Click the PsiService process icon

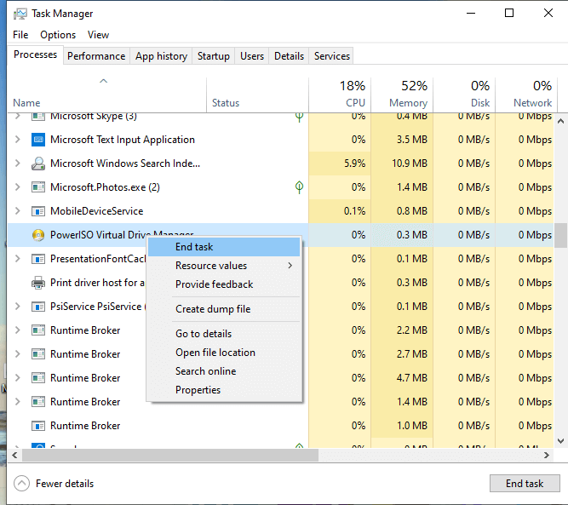coord(38,307)
